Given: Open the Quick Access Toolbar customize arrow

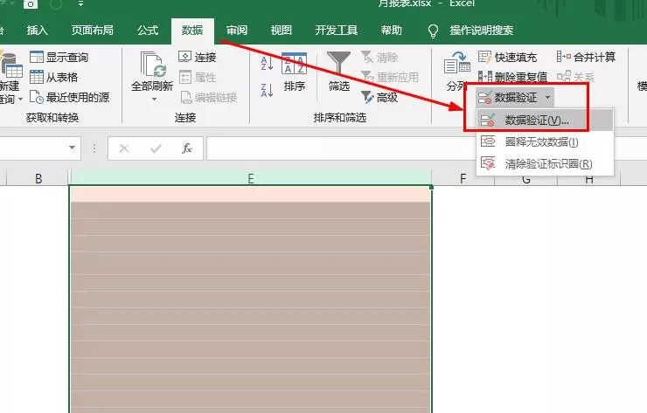Looking at the screenshot, I should pos(80,3).
